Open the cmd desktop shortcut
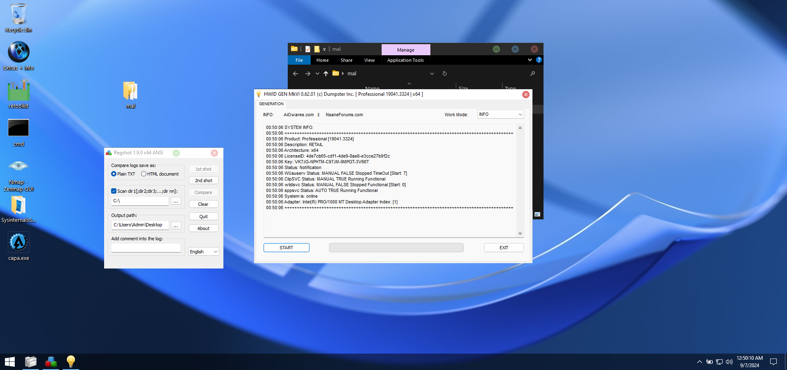 pos(18,132)
